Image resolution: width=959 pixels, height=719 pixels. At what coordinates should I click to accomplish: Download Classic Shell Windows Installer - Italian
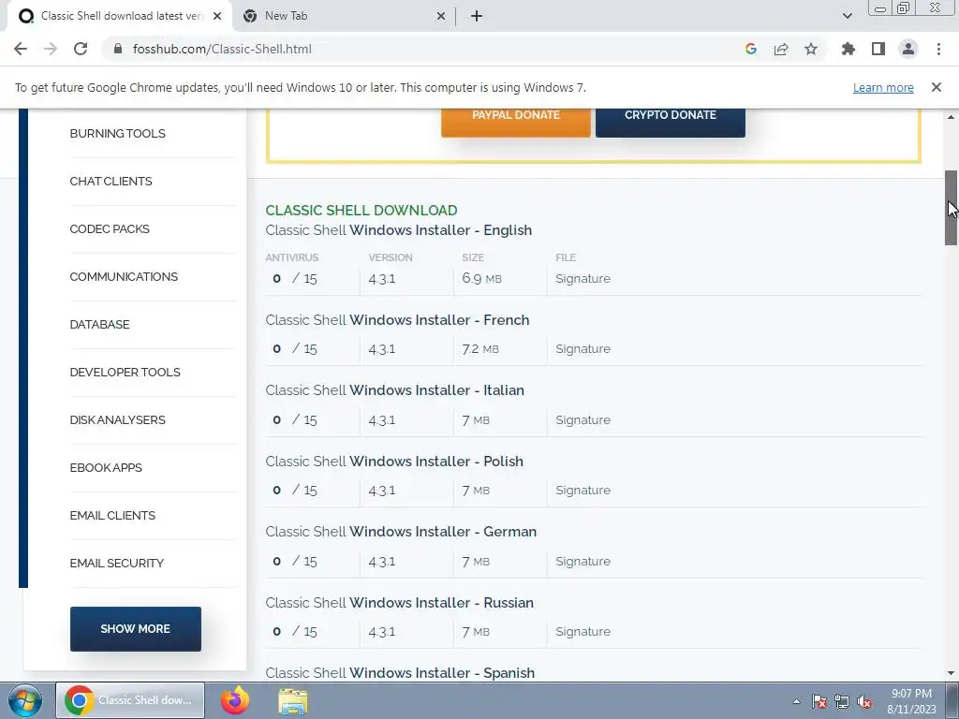[394, 390]
